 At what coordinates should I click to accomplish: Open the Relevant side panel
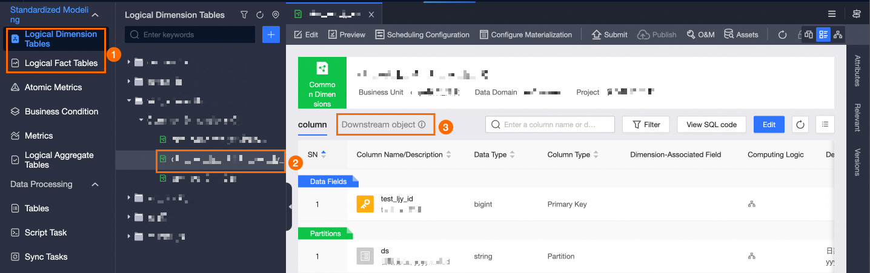(857, 117)
